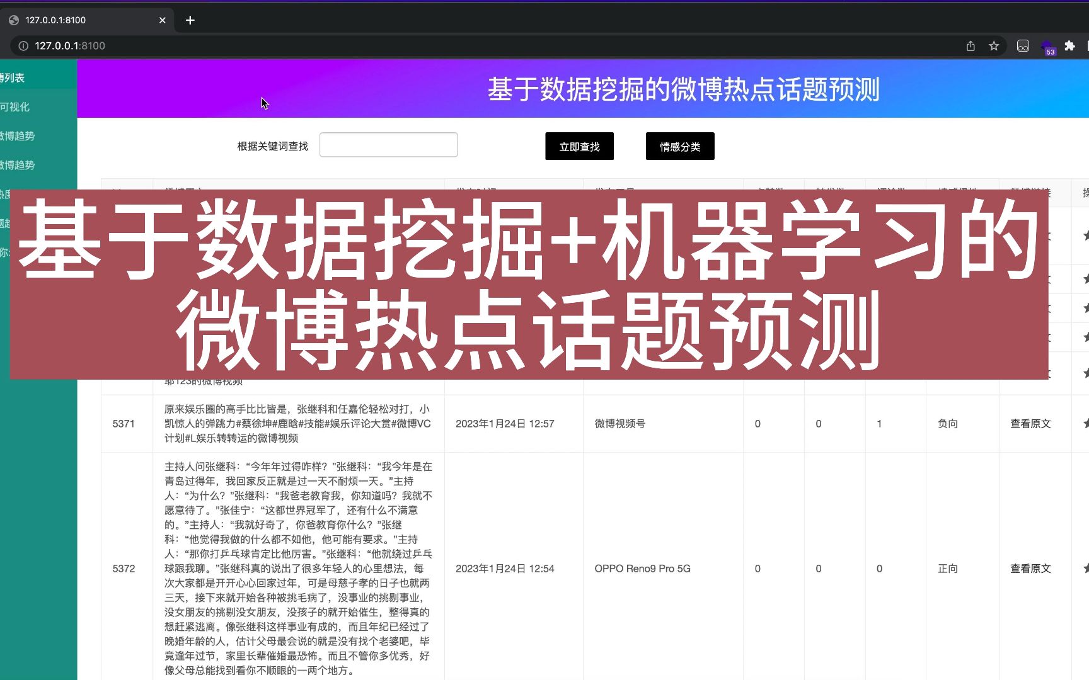Open a new browser tab
The image size is (1089, 680).
pyautogui.click(x=190, y=20)
